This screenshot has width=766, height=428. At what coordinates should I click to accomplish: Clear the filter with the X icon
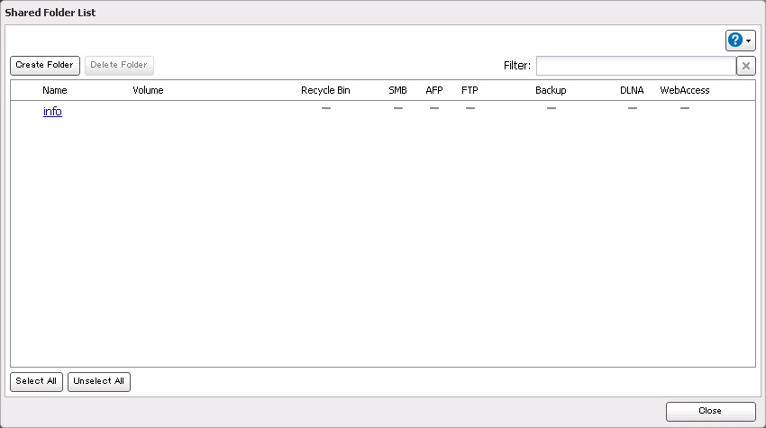[x=745, y=66]
